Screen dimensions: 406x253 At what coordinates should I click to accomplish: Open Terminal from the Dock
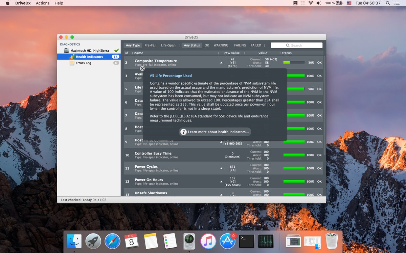click(247, 241)
